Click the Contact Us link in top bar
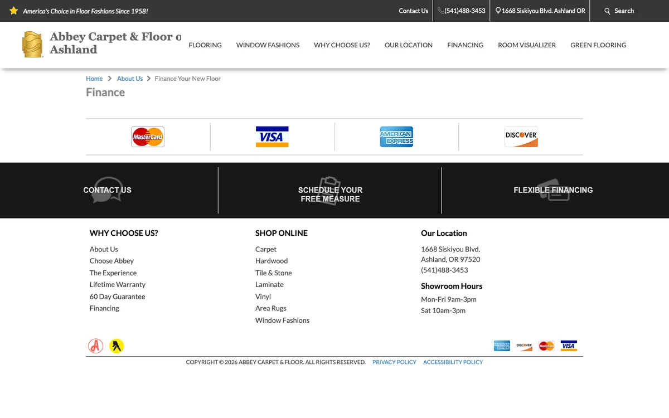669x418 pixels. pos(413,11)
